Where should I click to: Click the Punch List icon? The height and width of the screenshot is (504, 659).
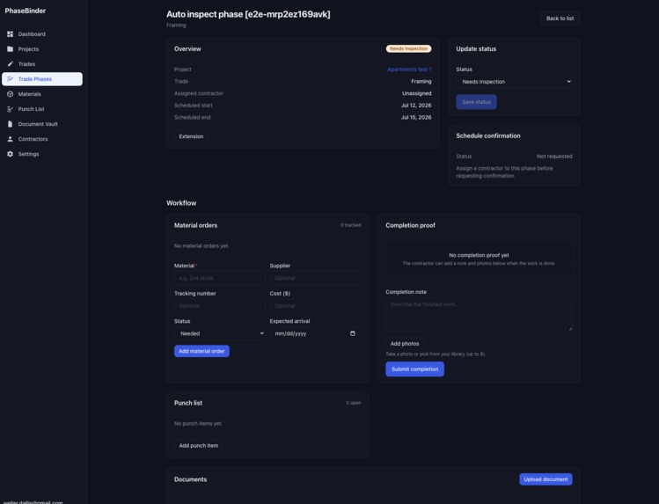[x=10, y=109]
